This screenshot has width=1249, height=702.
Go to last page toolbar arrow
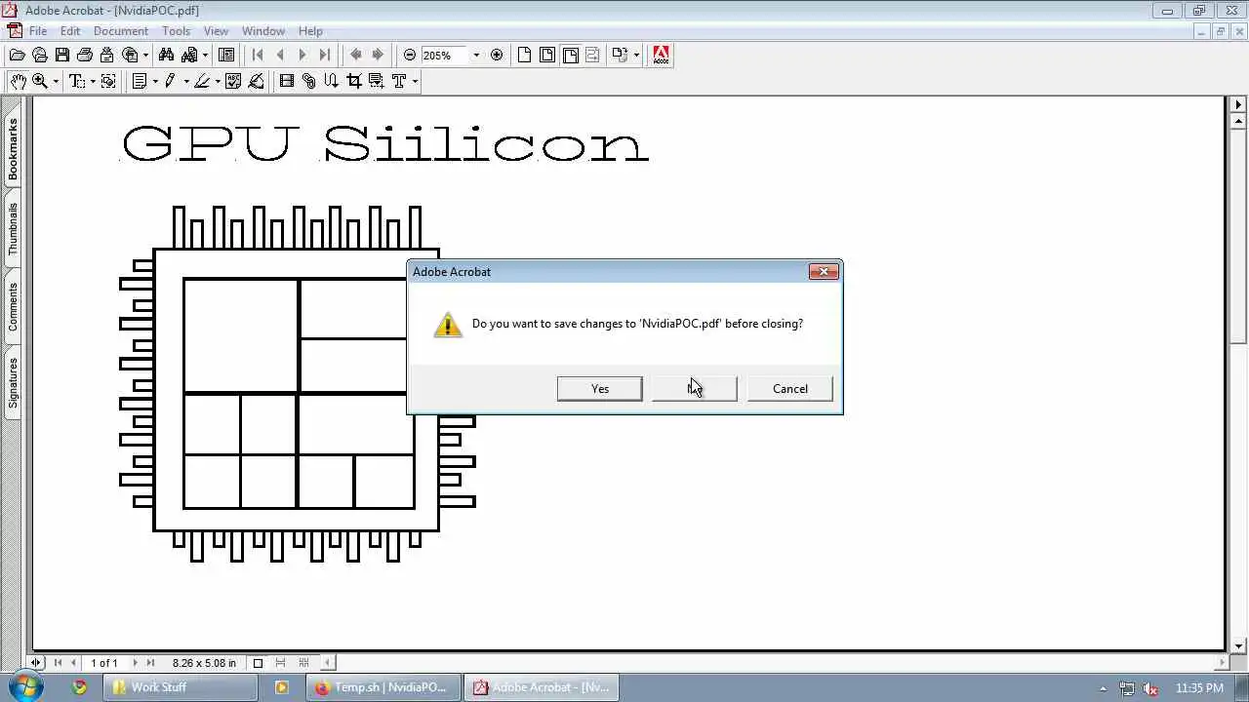tap(325, 56)
